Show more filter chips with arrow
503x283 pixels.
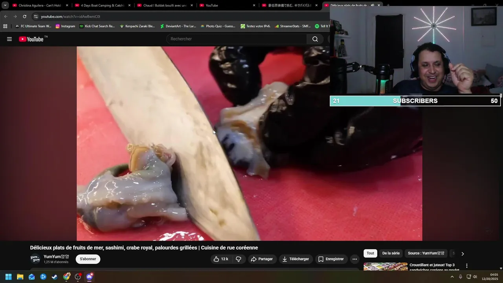pos(463,254)
